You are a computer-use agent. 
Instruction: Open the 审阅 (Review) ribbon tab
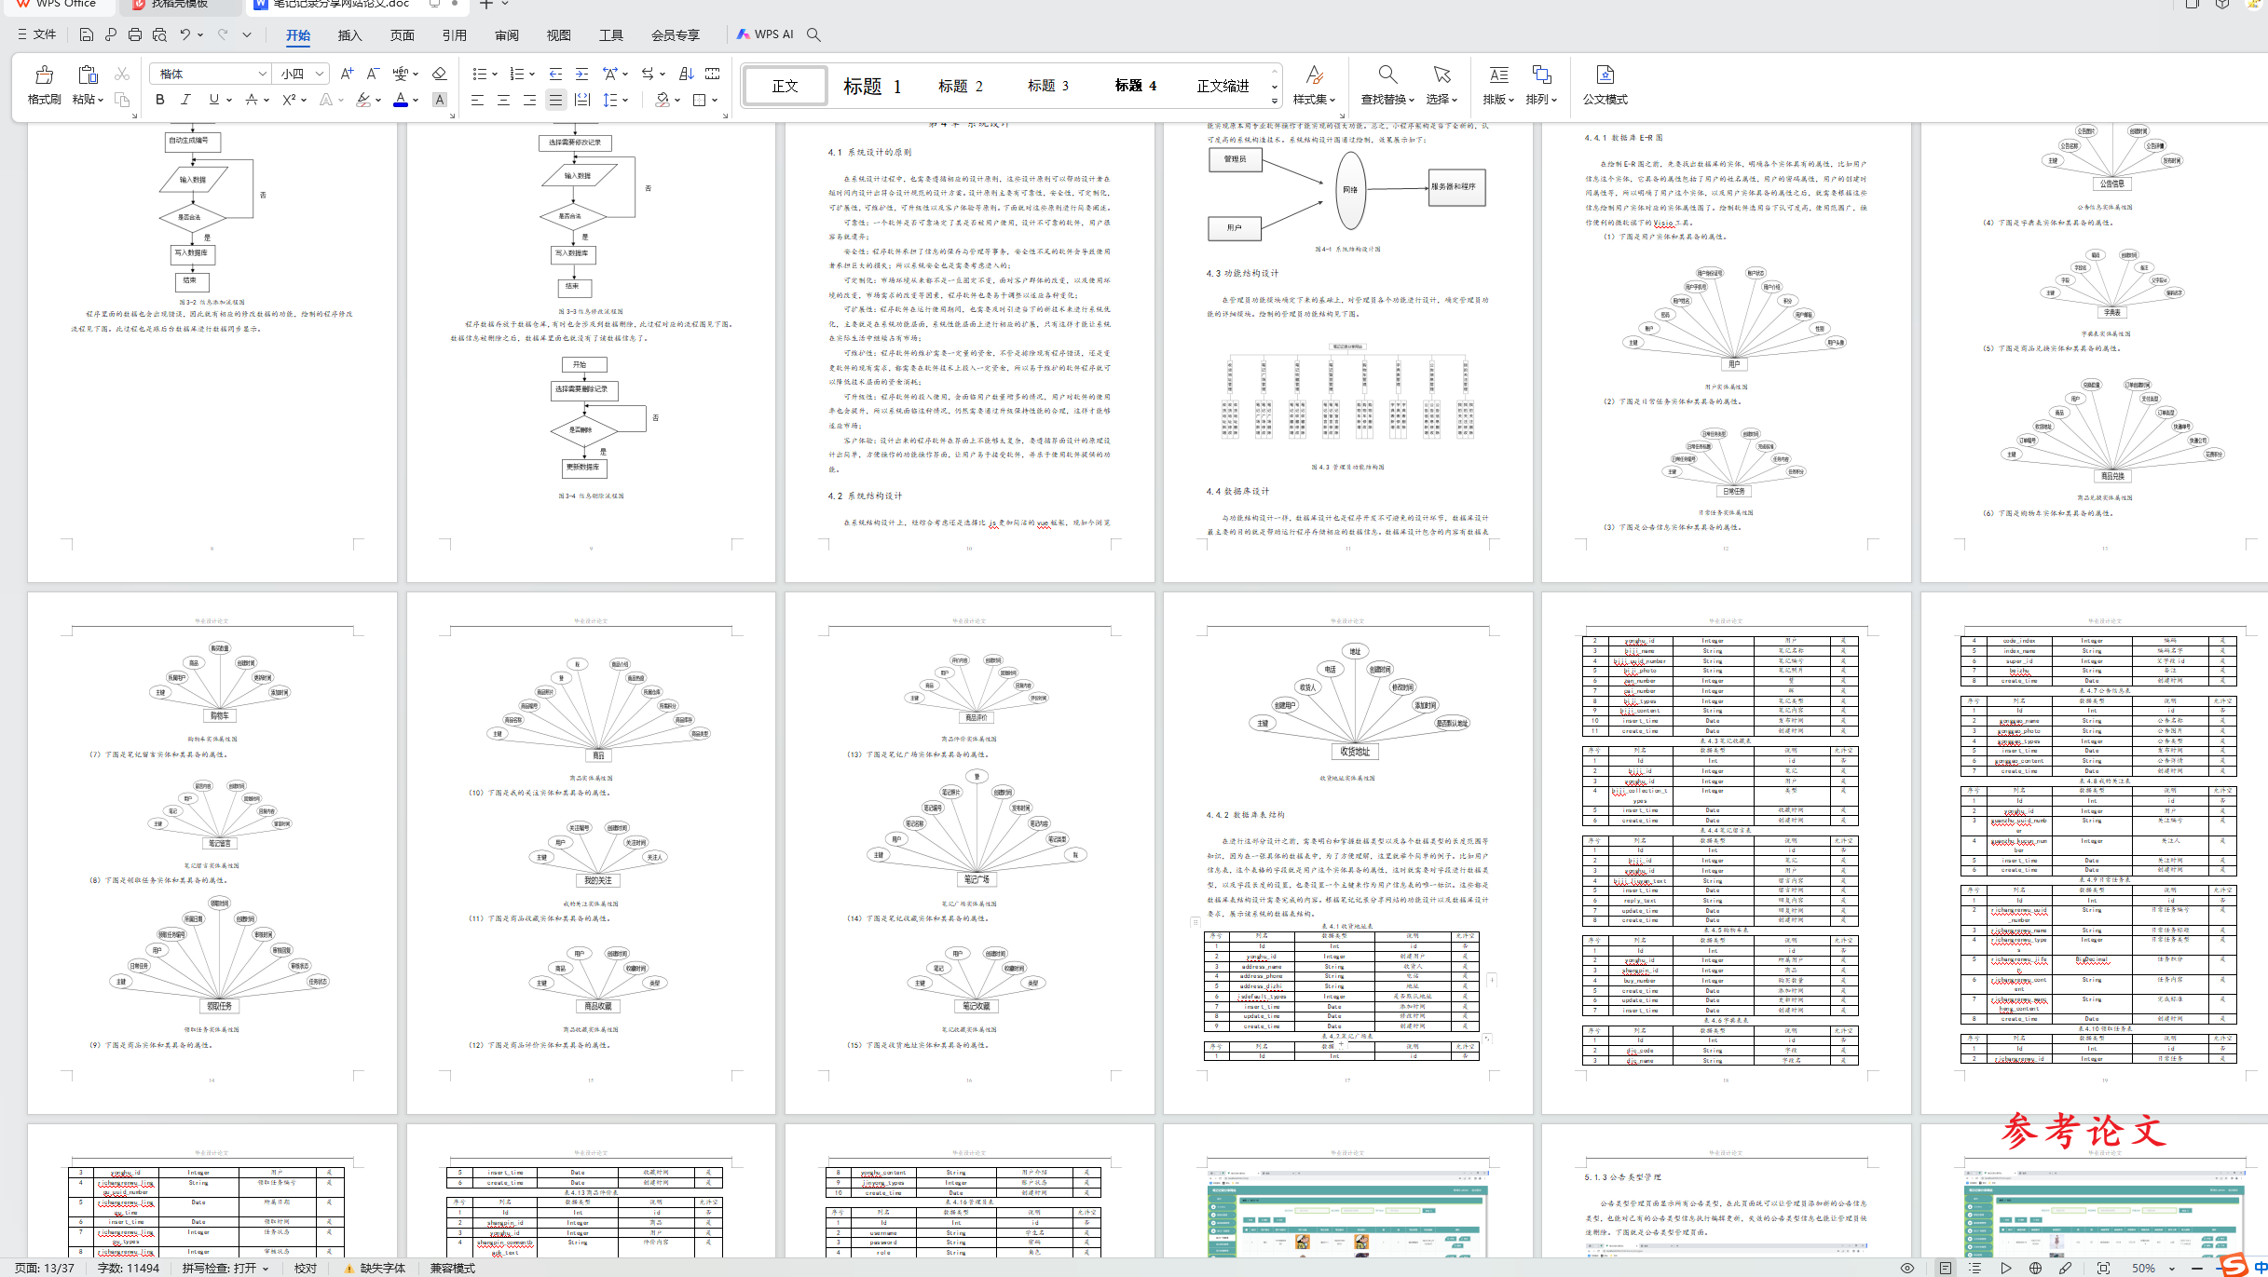pyautogui.click(x=506, y=35)
